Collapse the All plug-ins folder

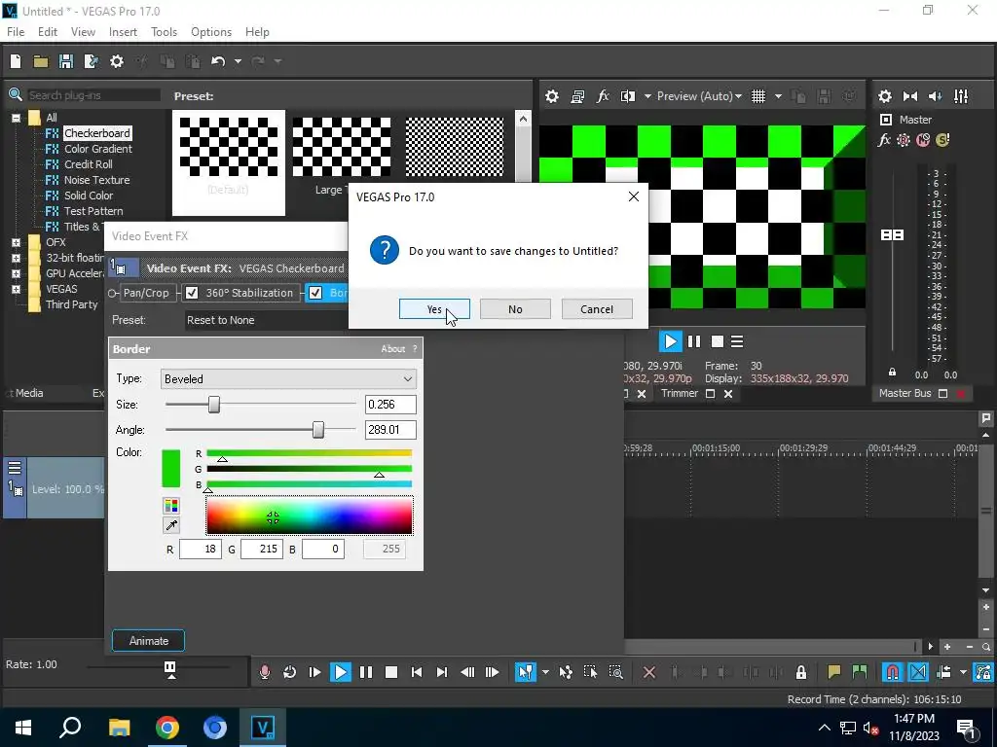pos(16,118)
